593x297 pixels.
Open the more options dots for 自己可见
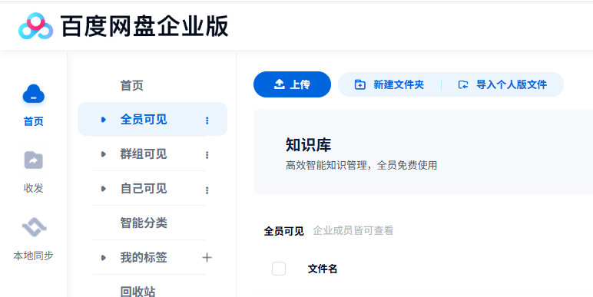click(x=207, y=190)
